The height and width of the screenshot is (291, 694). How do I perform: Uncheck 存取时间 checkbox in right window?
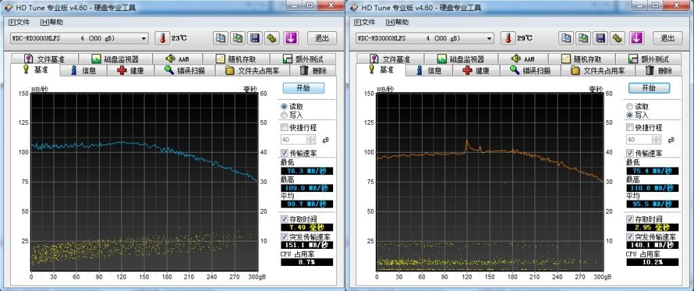click(630, 219)
